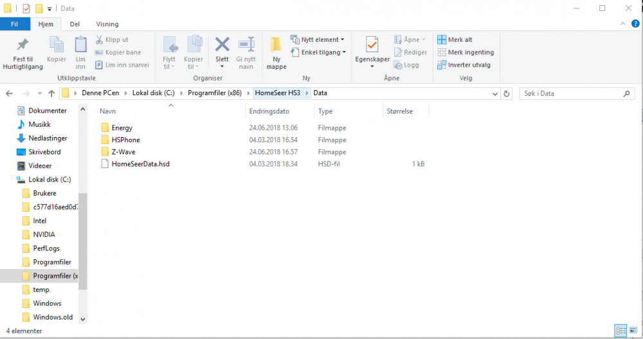Click Inverter utvalg

pyautogui.click(x=464, y=64)
